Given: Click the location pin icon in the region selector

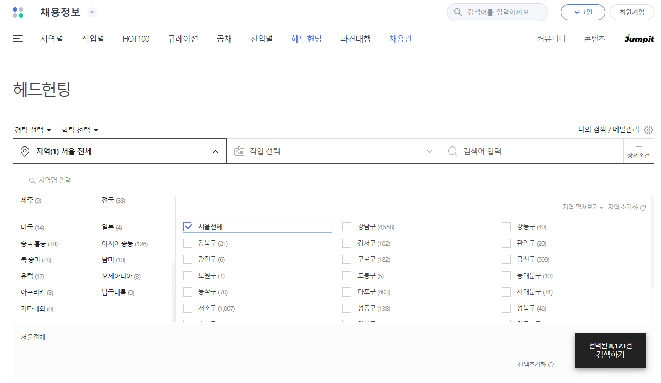Looking at the screenshot, I should coord(24,151).
